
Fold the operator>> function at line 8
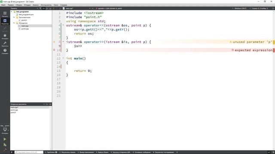tap(63, 42)
